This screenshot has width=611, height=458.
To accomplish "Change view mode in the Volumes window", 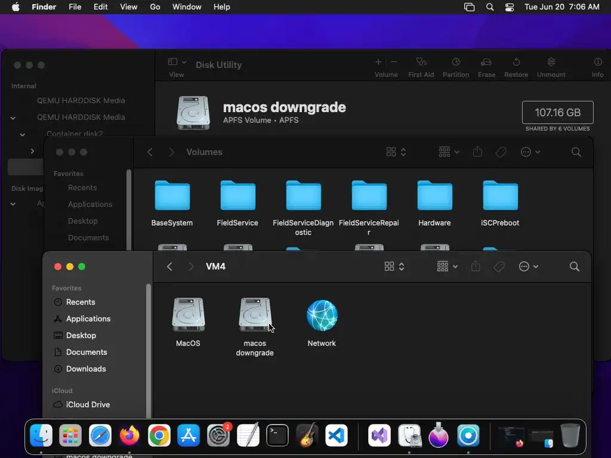I will coord(397,152).
